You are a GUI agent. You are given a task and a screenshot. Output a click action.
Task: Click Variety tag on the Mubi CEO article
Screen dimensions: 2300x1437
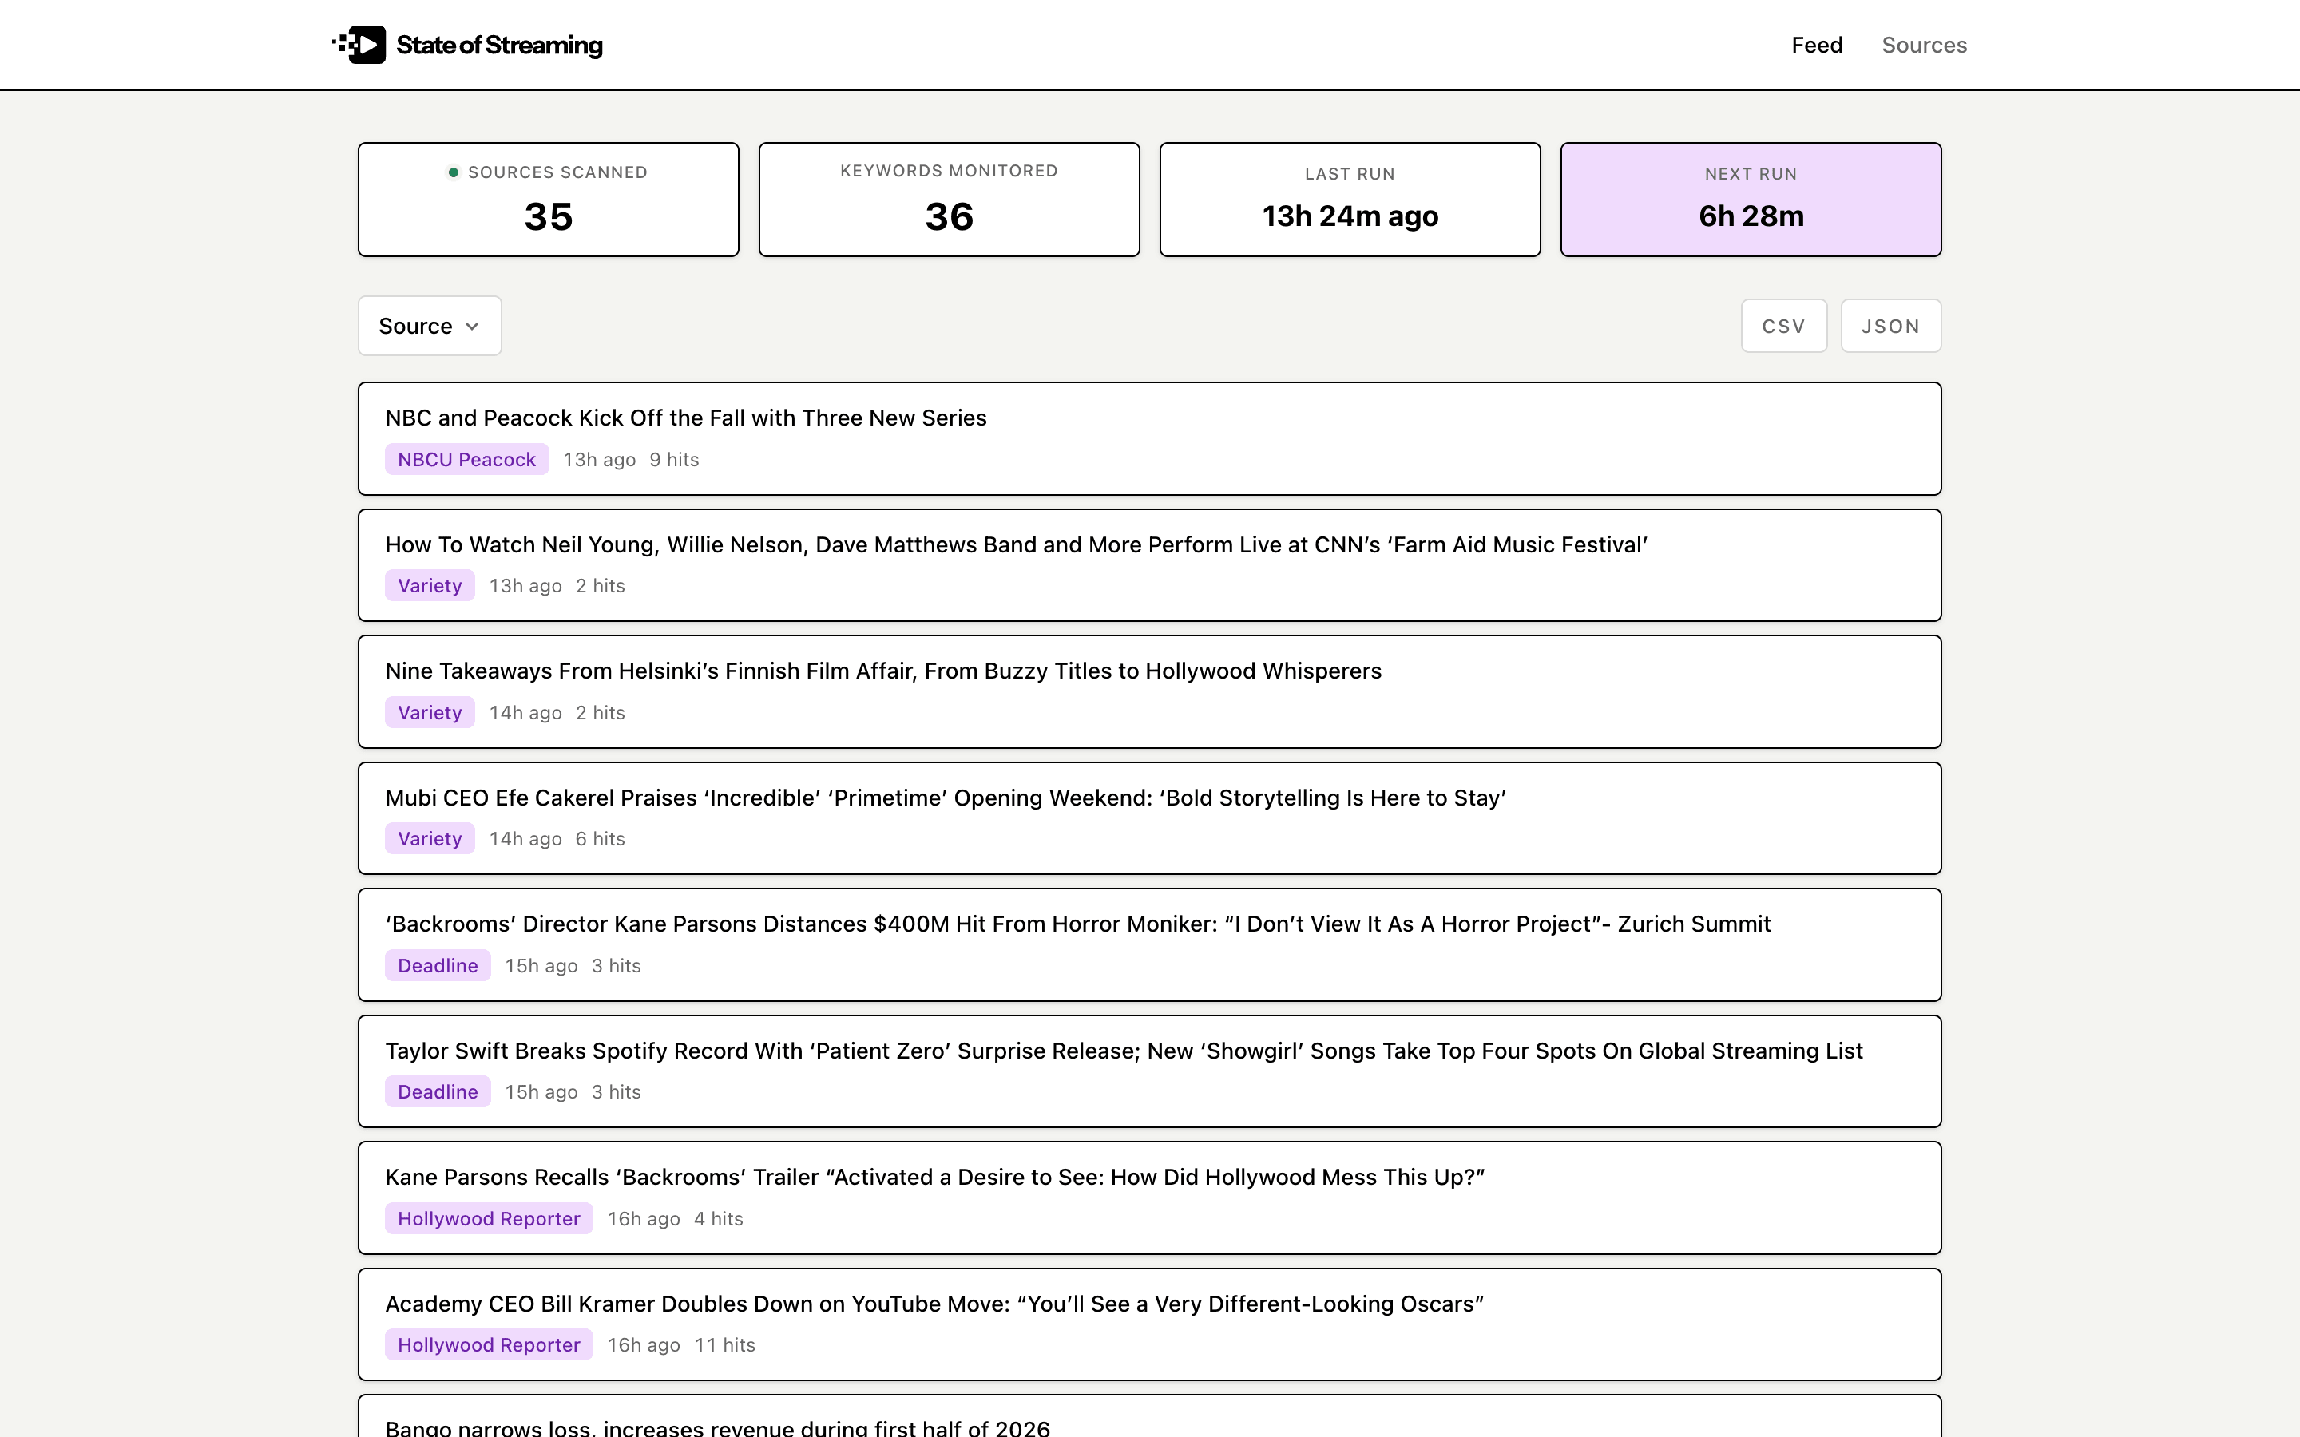coord(430,838)
